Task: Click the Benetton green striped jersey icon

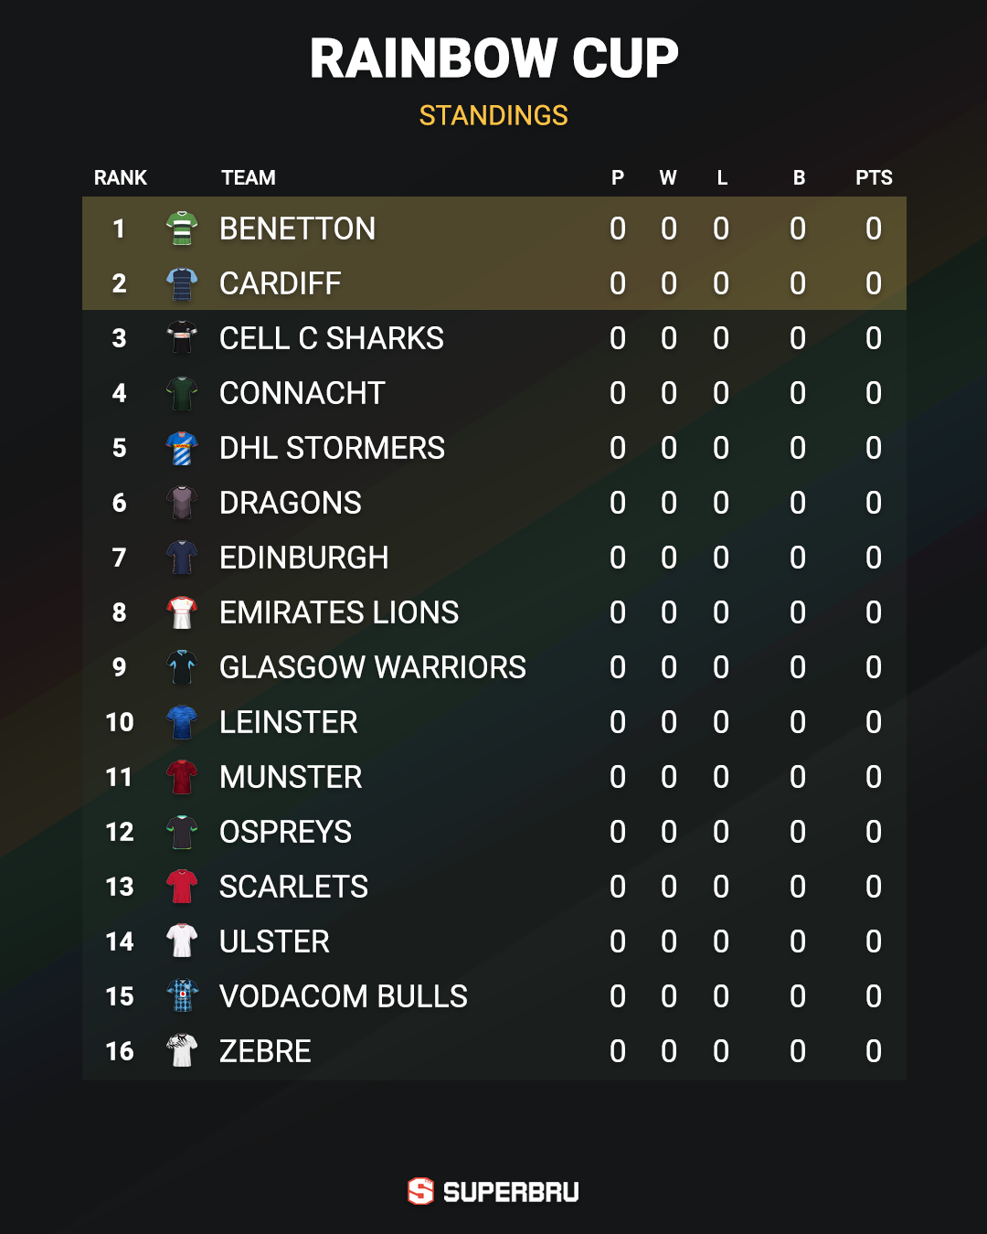Action: pyautogui.click(x=182, y=229)
